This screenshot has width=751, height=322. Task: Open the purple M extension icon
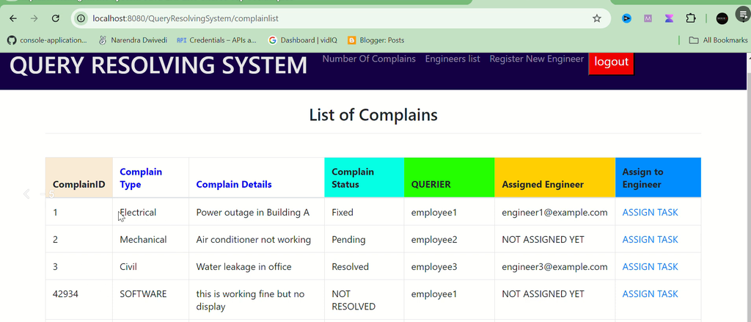(x=648, y=18)
